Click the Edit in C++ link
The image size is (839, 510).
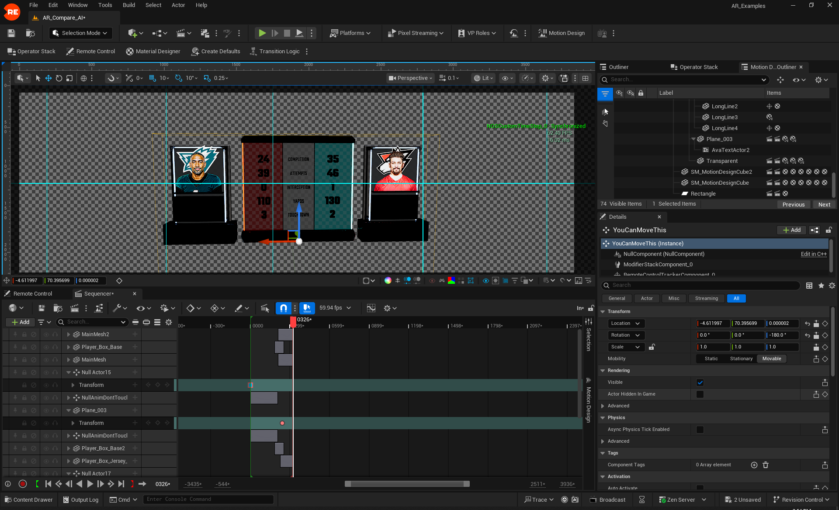(813, 254)
